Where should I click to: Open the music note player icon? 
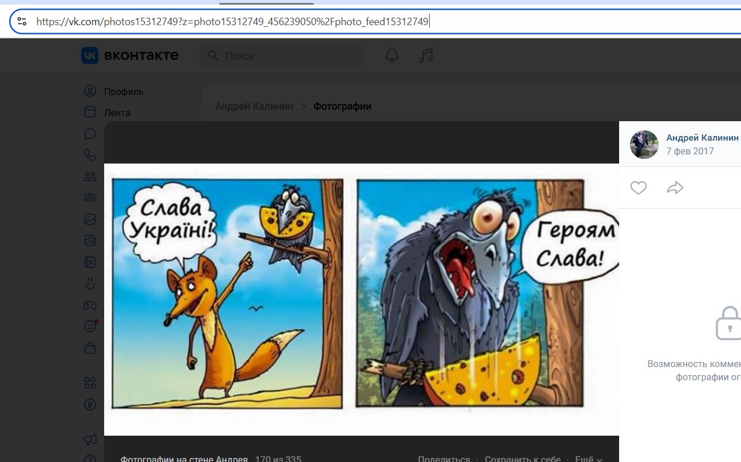[426, 55]
